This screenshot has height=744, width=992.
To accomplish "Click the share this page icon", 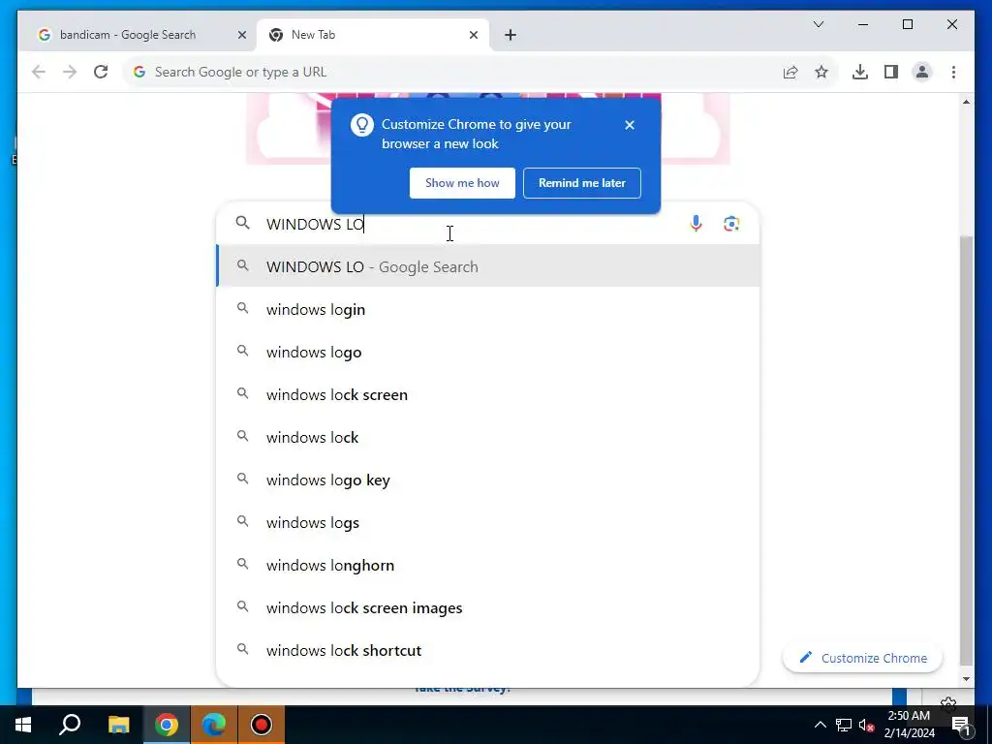I will pyautogui.click(x=790, y=72).
